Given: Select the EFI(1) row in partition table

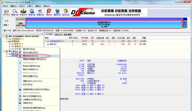Looking at the screenshot, I should click(x=96, y=44).
